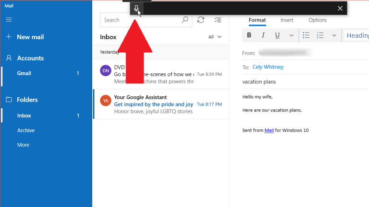Click the YA sender avatar
369x207 pixels.
(x=105, y=101)
